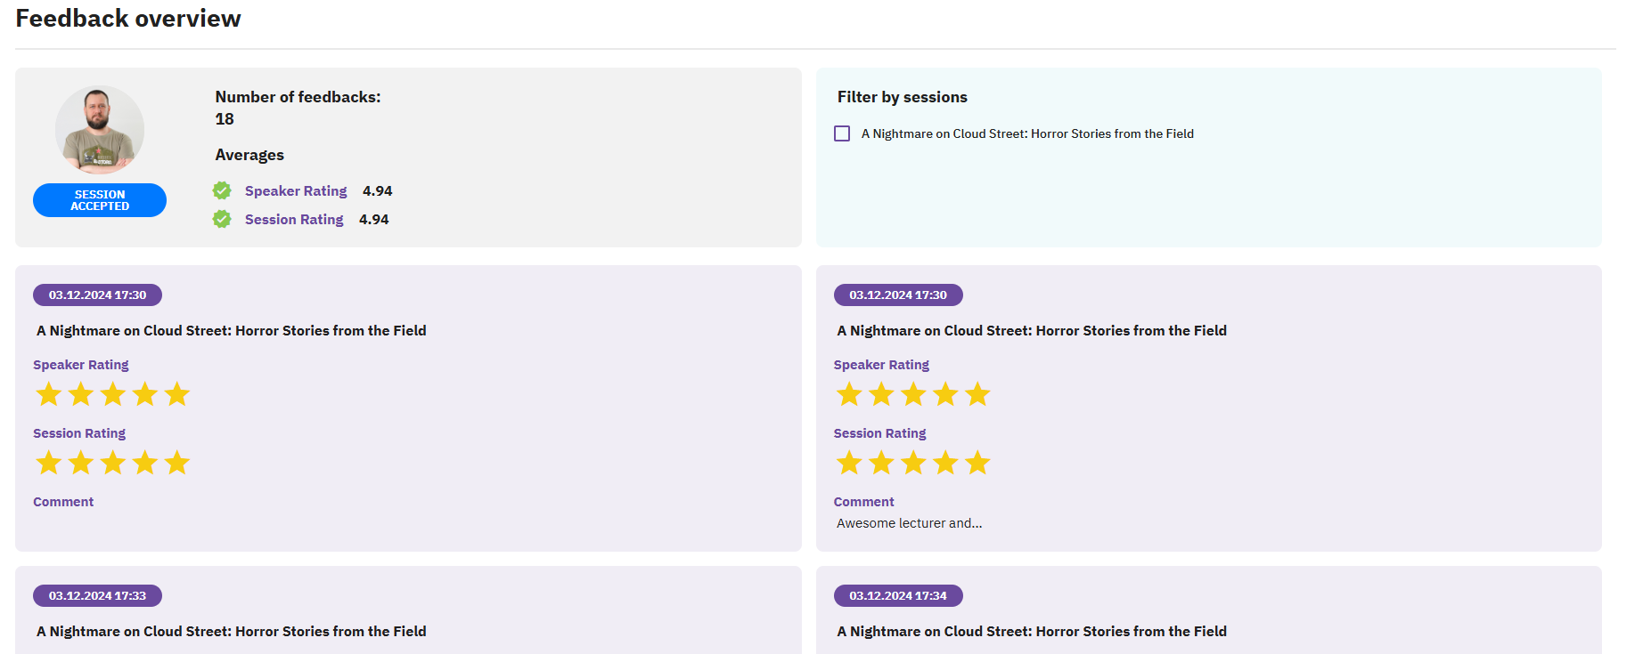This screenshot has height=654, width=1643.
Task: Click the SESSION ACCEPTED badge
Action: [100, 200]
